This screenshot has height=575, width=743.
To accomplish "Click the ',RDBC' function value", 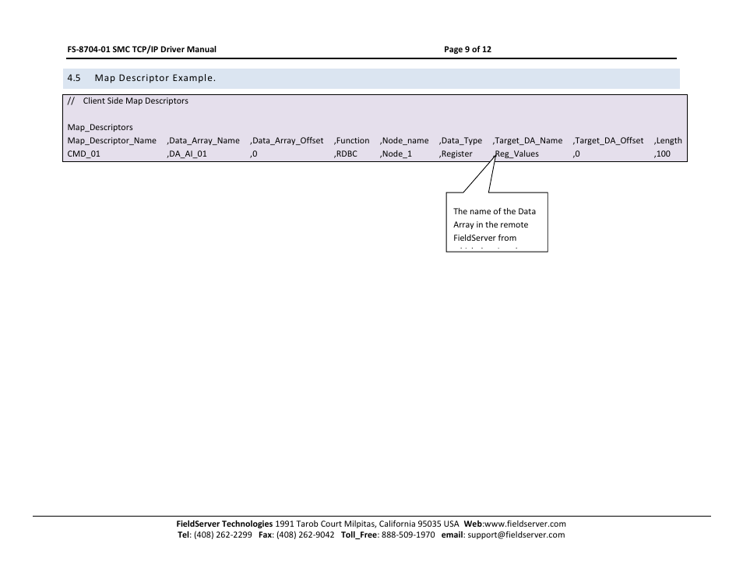I will 346,153.
